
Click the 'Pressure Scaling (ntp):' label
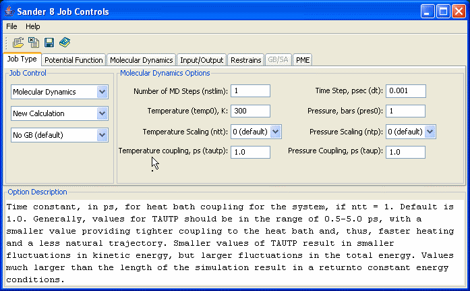coord(346,132)
